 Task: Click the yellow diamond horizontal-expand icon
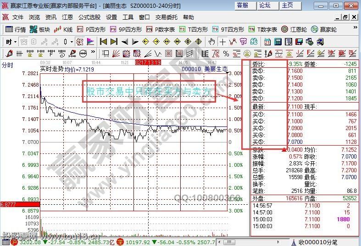(167, 42)
